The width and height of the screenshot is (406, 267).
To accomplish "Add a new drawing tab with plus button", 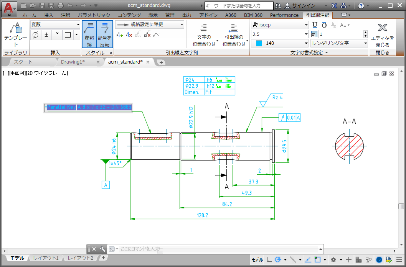I will click(x=161, y=62).
